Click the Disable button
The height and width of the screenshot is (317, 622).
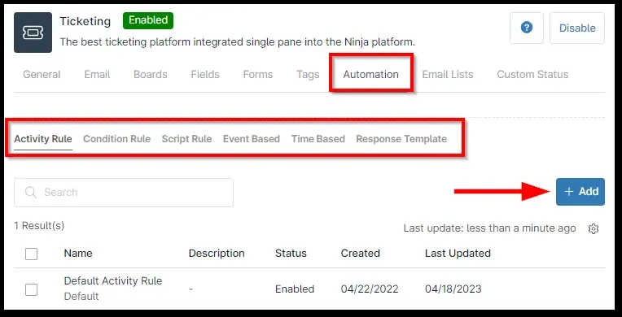(577, 28)
